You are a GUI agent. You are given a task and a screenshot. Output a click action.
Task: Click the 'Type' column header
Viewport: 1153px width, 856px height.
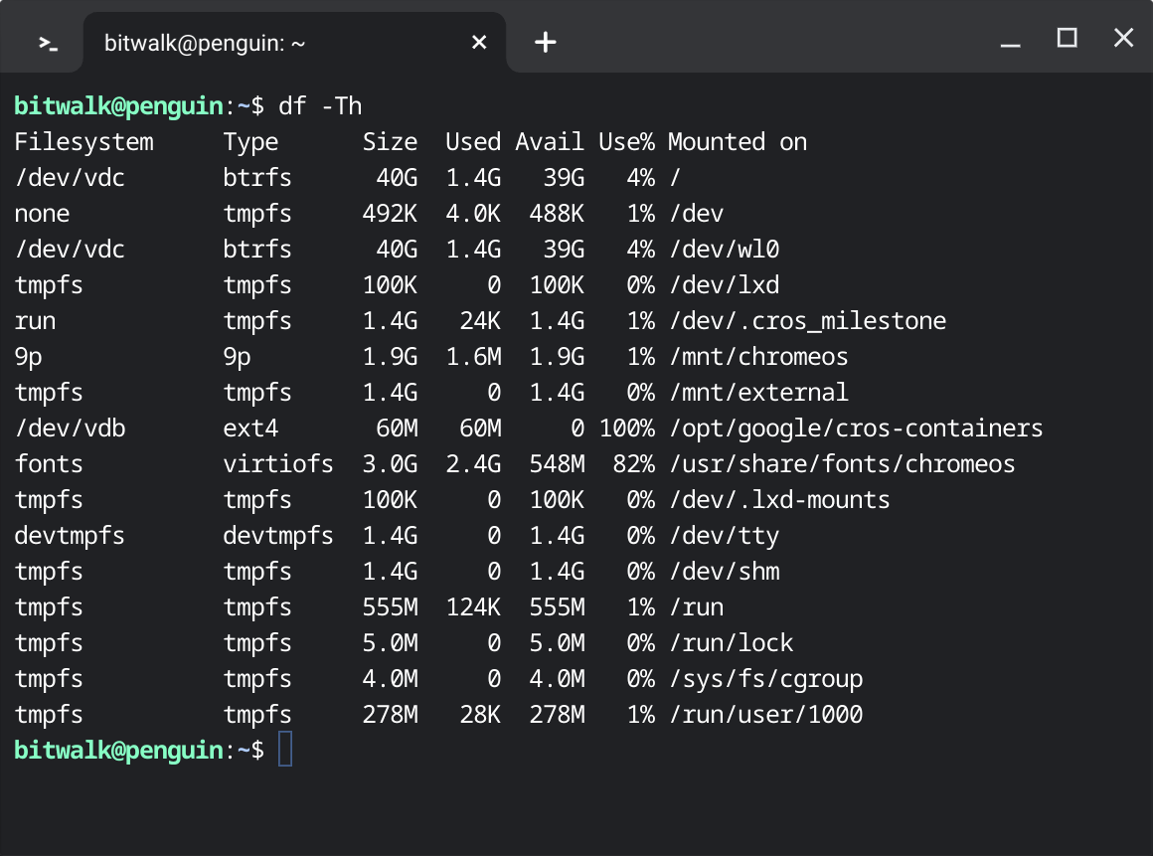coord(250,143)
